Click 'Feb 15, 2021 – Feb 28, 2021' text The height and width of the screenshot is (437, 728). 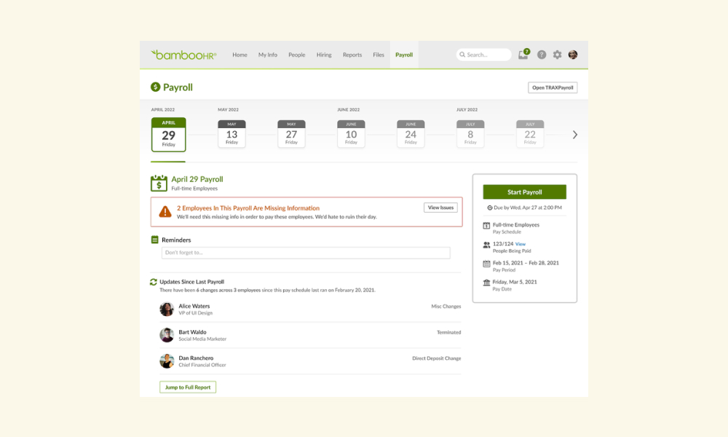526,263
